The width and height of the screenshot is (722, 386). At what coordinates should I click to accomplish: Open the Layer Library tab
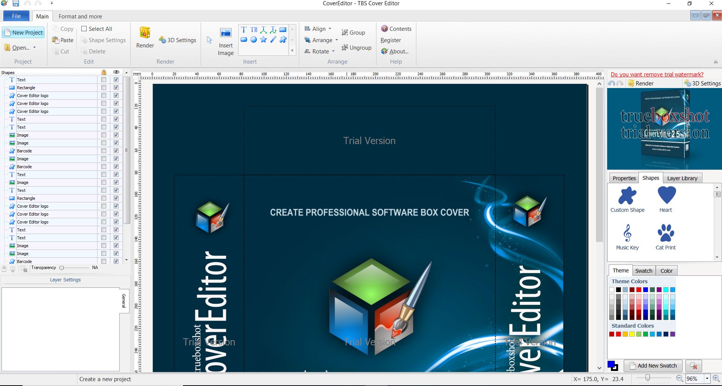[x=682, y=178]
